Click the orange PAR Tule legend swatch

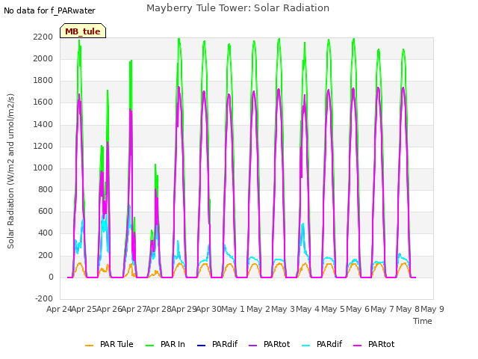pos(90,346)
